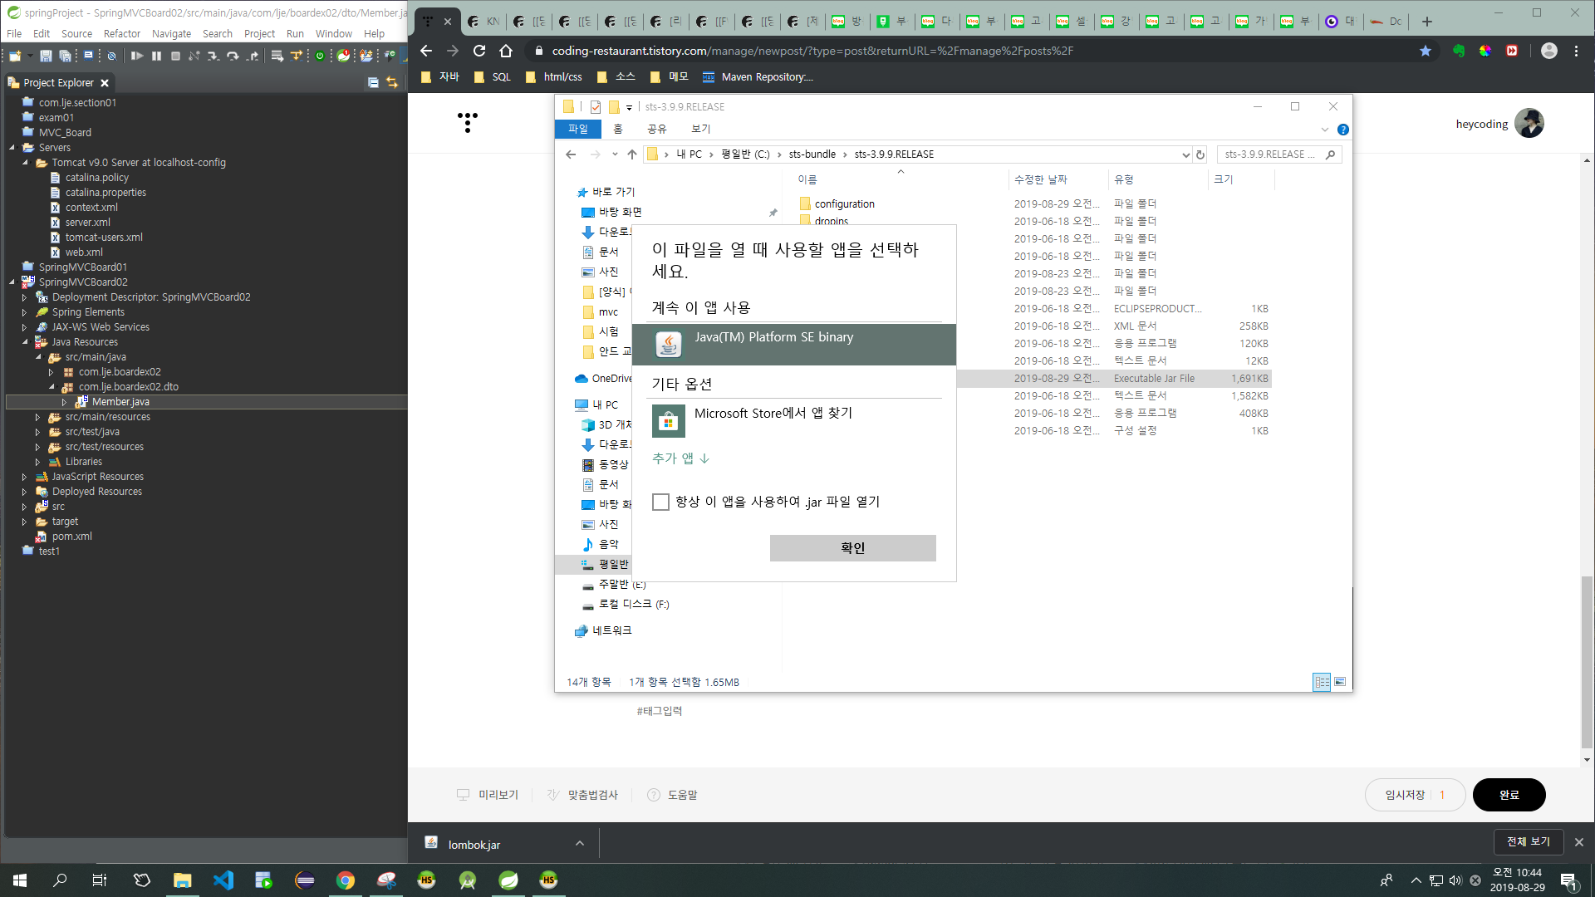This screenshot has width=1595, height=897.
Task: Click the '확인' confirm button
Action: tap(852, 548)
